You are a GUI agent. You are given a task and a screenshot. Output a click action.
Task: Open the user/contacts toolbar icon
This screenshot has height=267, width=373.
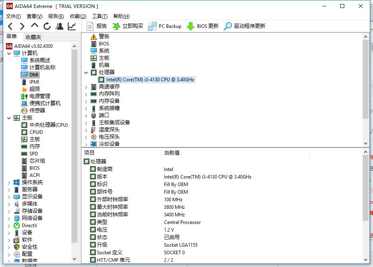[59, 26]
